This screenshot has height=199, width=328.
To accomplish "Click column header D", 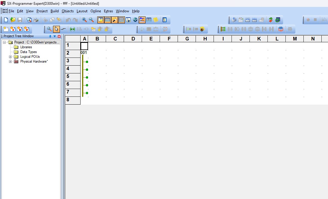I will tap(133, 39).
